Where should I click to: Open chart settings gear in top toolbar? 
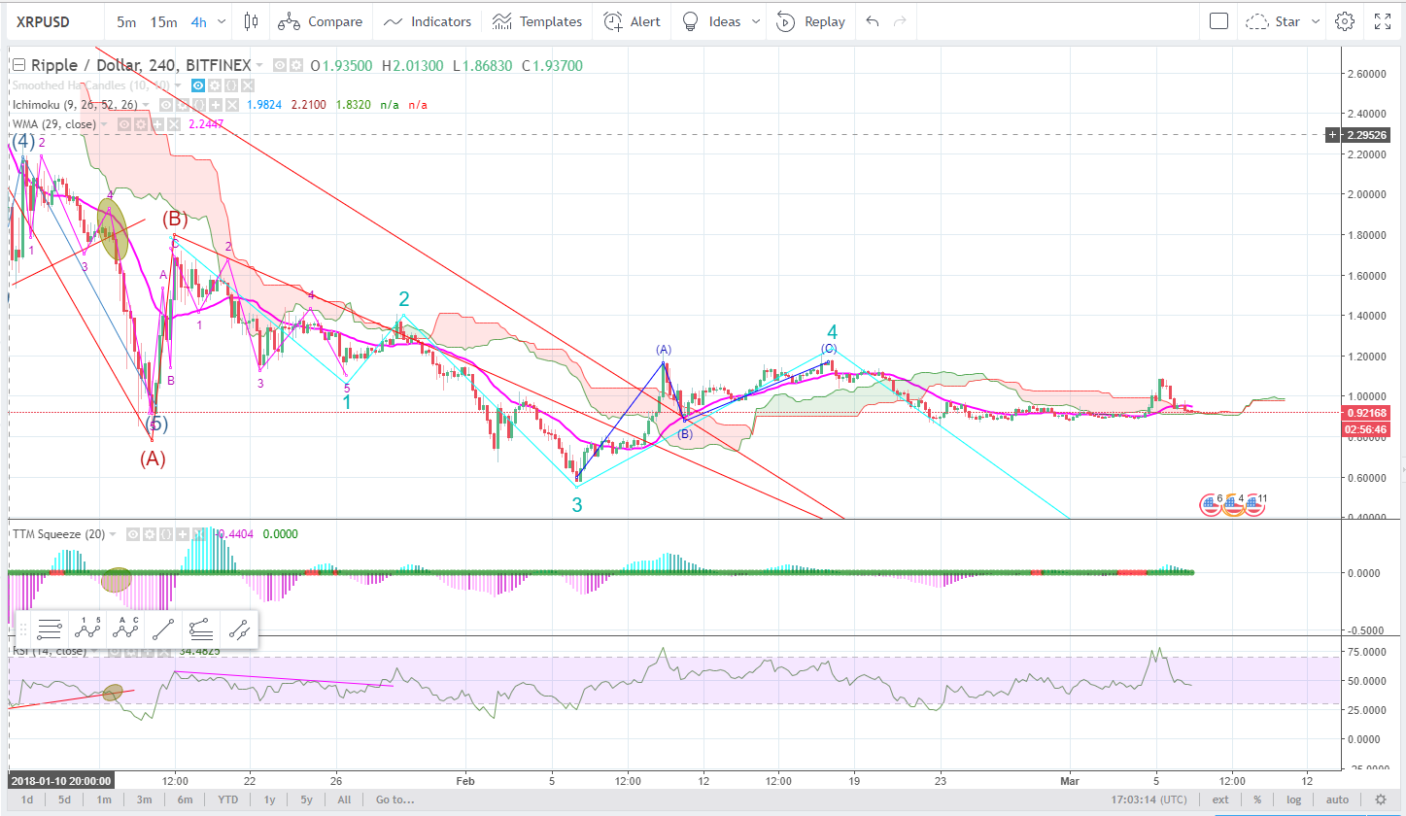tap(1344, 20)
